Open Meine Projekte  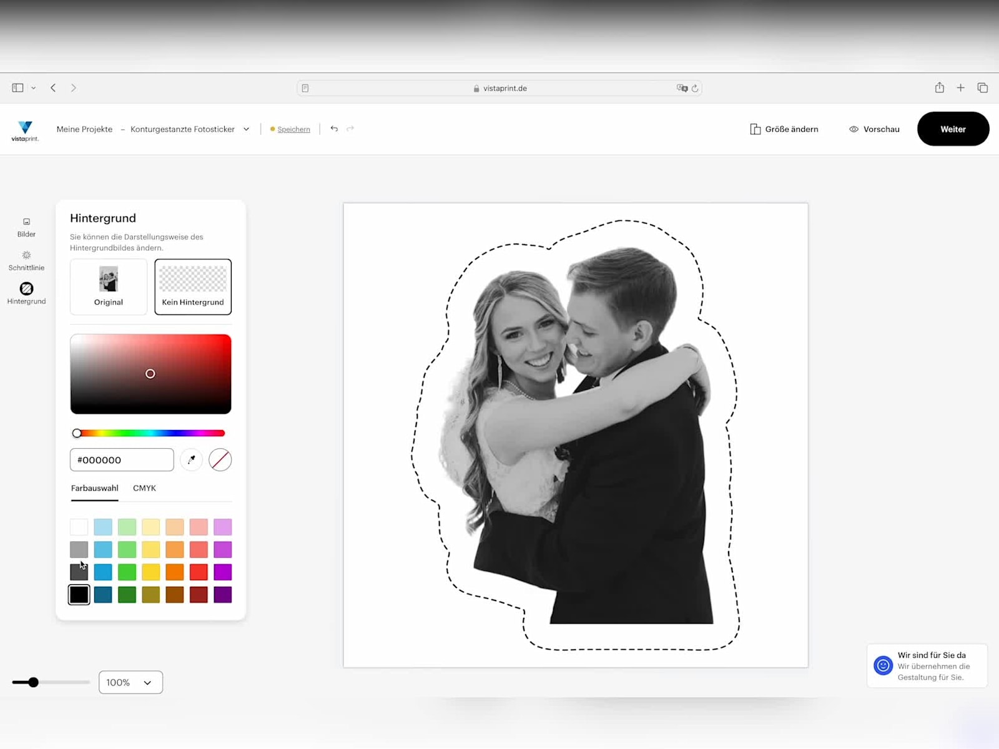point(84,129)
